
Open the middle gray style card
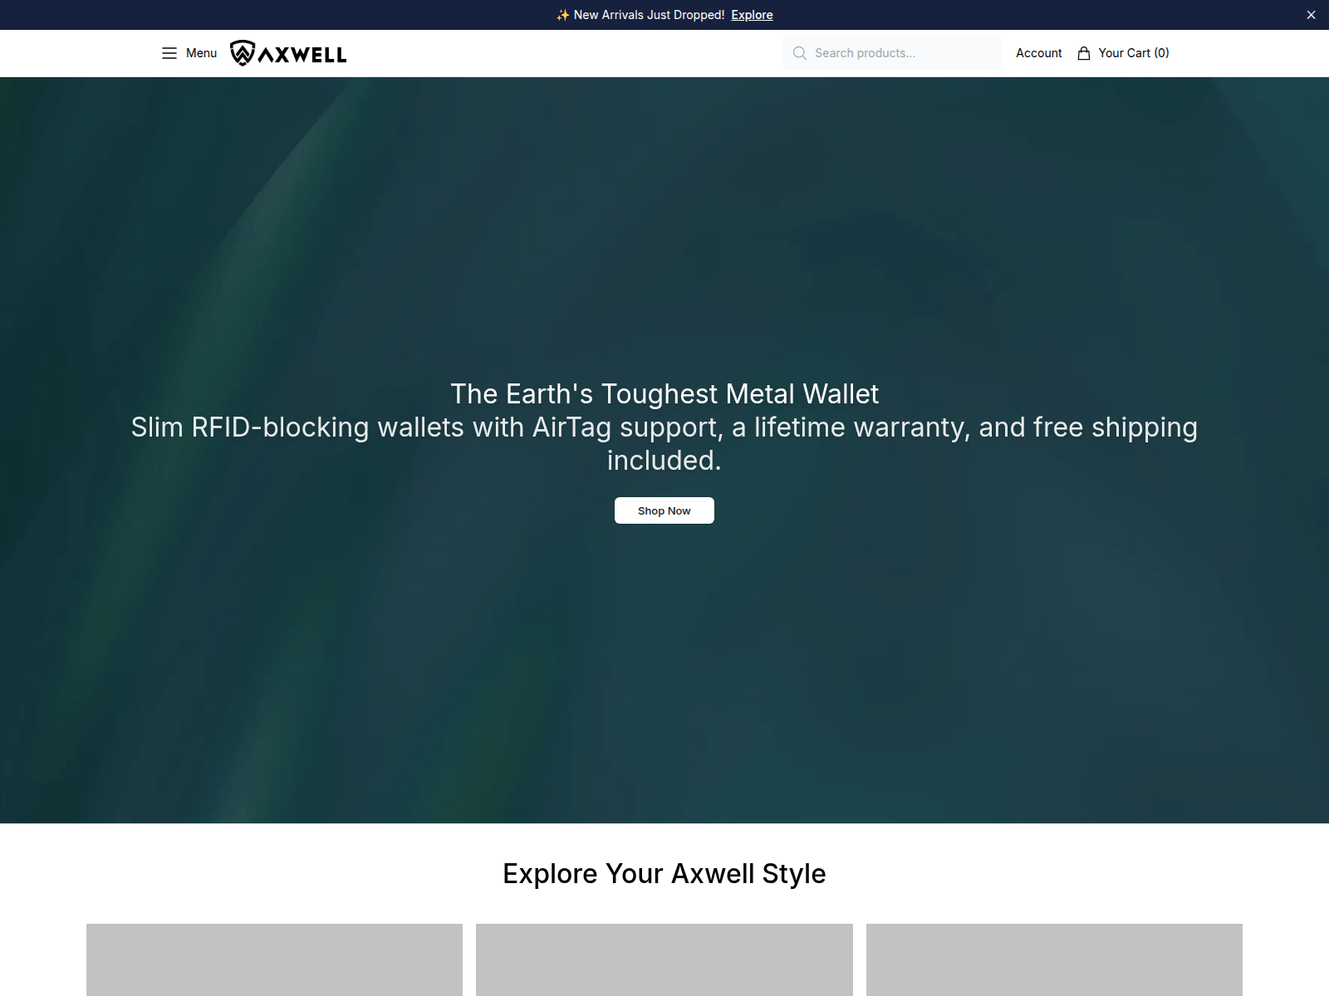pos(664,959)
